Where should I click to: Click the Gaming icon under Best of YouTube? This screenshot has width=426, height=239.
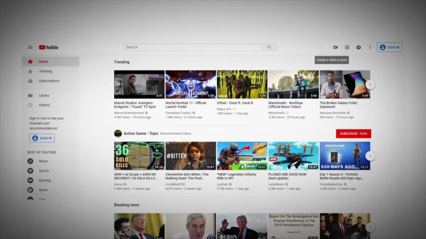(30, 180)
